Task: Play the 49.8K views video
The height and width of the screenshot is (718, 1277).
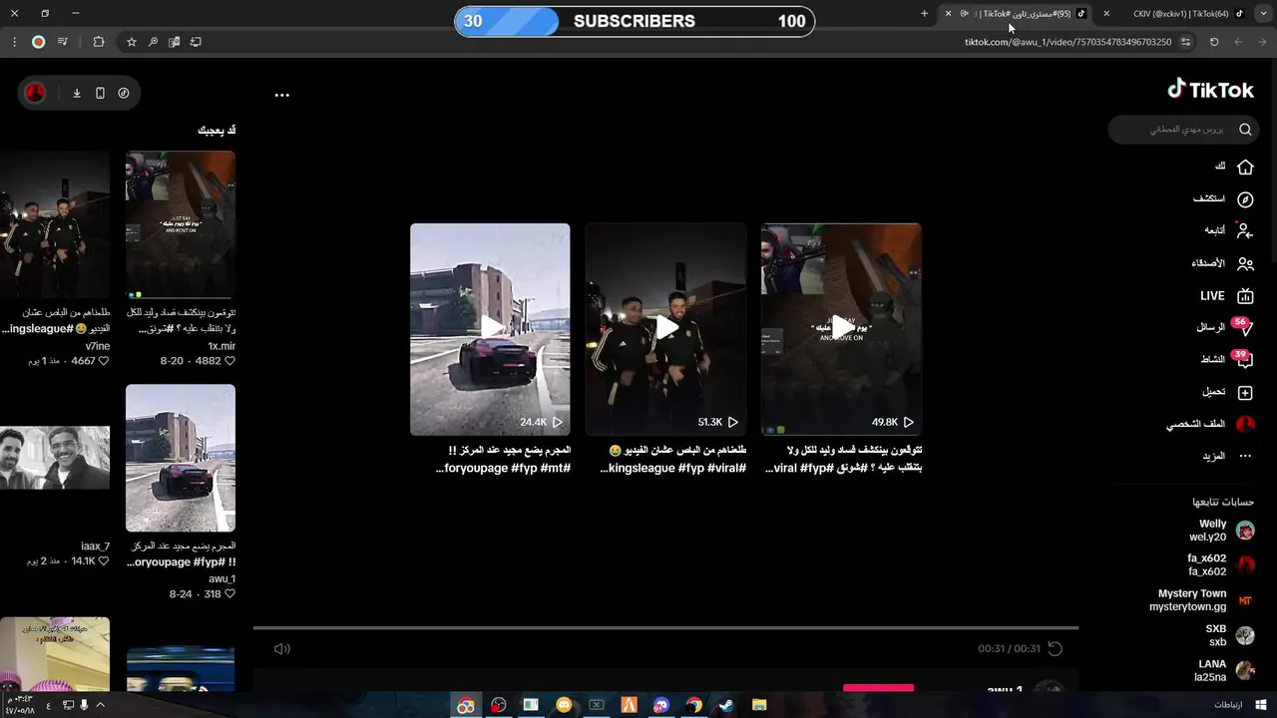Action: [x=841, y=329]
